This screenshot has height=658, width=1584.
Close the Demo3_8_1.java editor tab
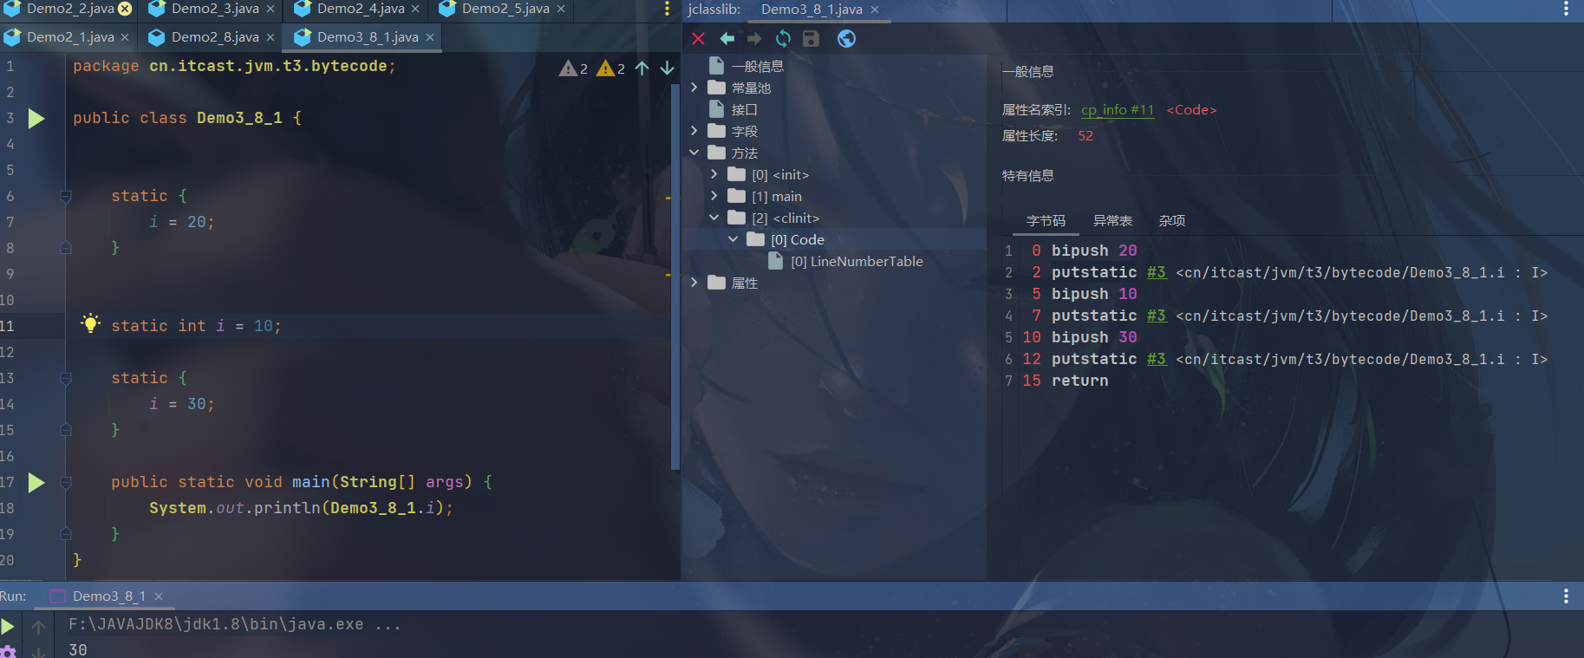coord(430,37)
